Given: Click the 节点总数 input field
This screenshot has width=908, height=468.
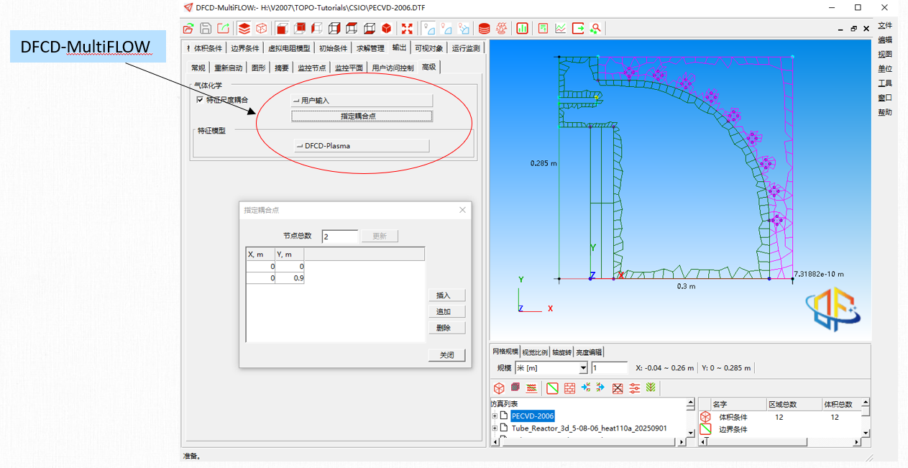Looking at the screenshot, I should click(x=339, y=237).
